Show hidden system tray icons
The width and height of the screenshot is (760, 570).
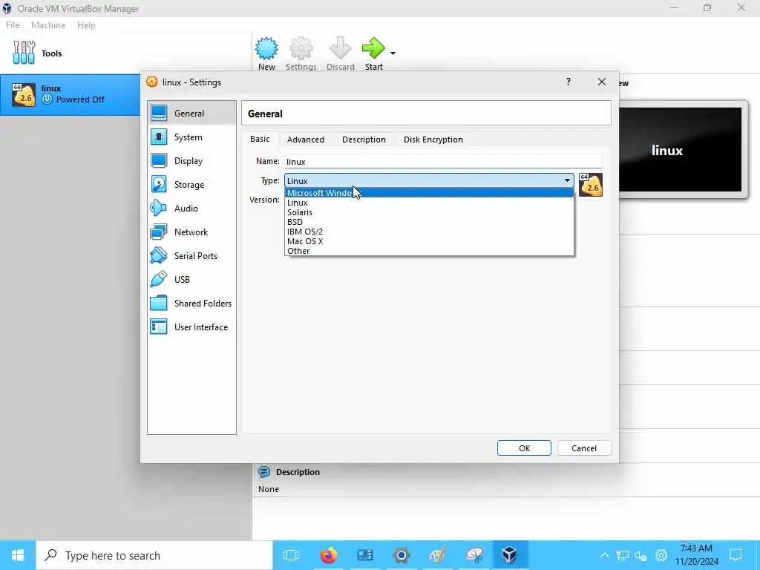[x=604, y=555]
